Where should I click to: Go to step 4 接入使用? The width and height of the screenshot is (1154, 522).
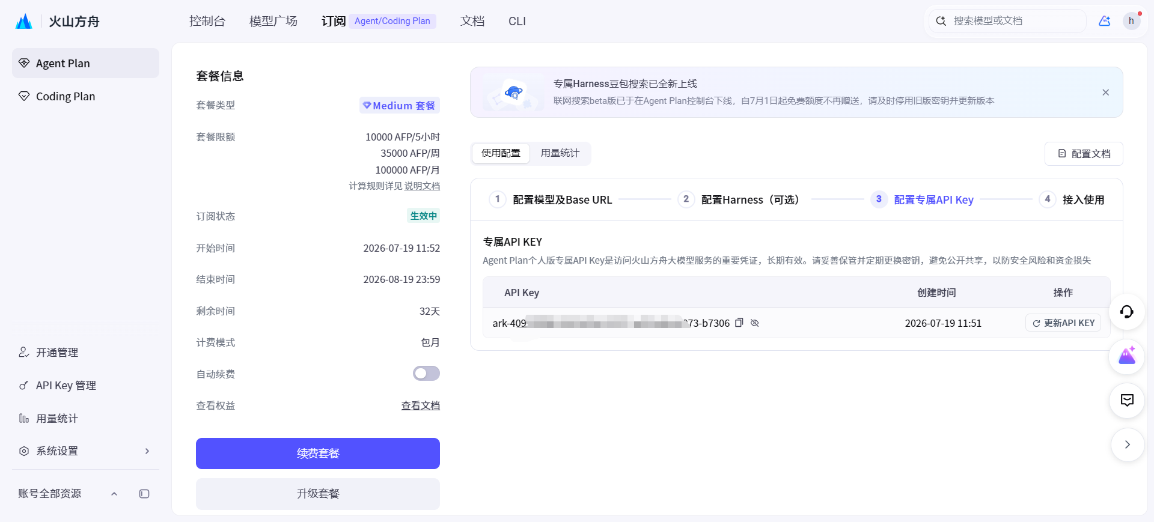[x=1072, y=199]
